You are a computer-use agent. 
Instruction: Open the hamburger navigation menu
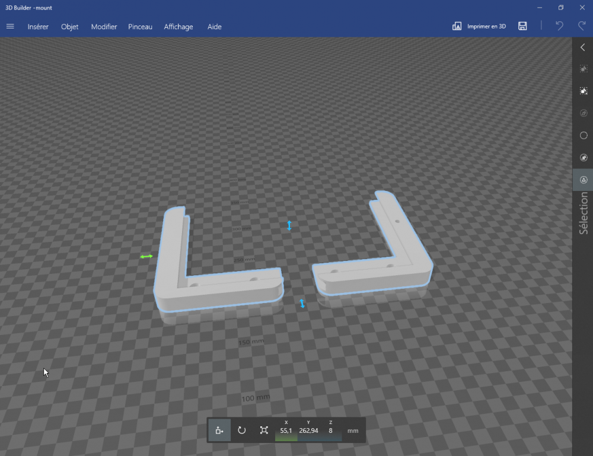tap(10, 27)
